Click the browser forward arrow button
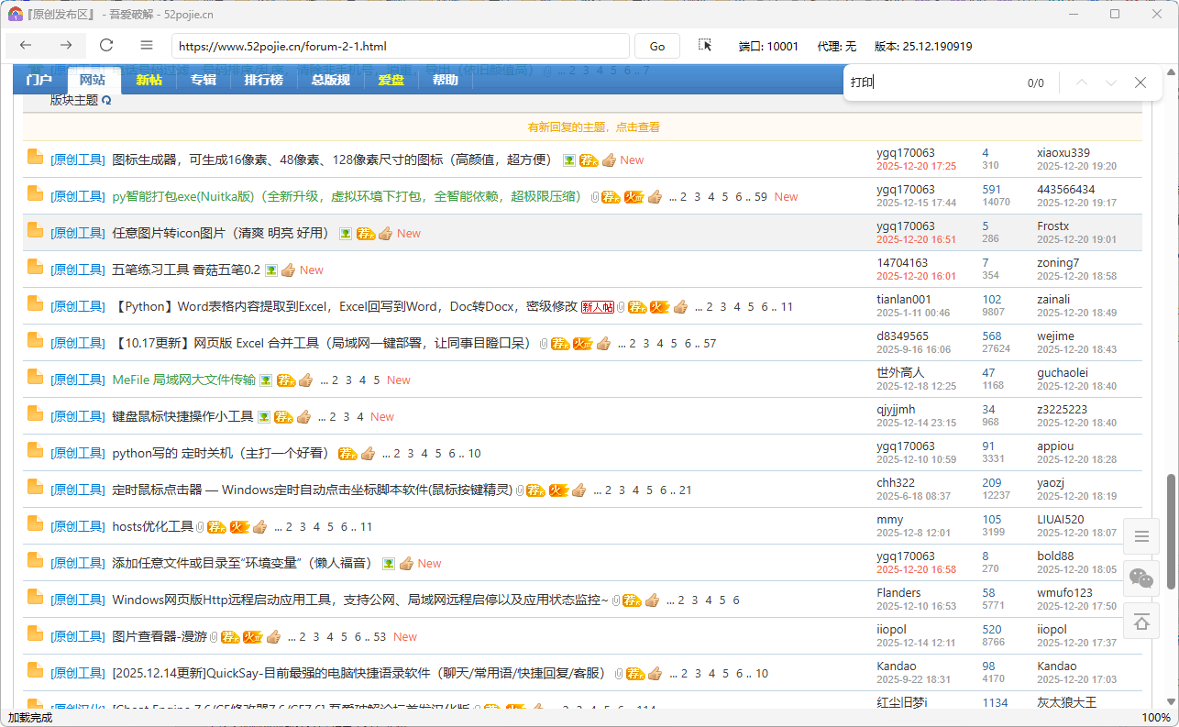The height and width of the screenshot is (727, 1179). (66, 46)
